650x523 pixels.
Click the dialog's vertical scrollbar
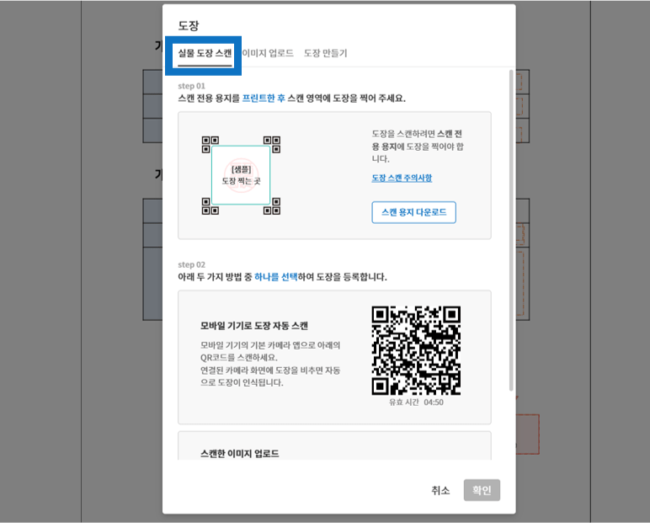coord(511,230)
